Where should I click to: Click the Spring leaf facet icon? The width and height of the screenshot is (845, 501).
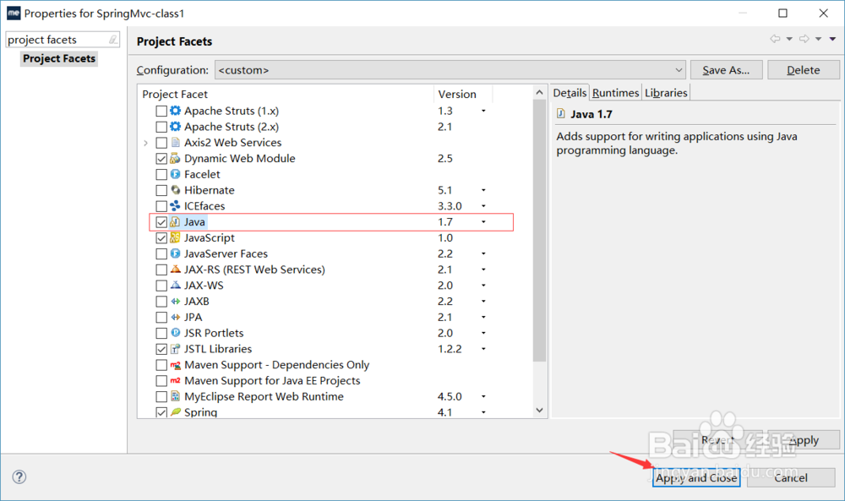176,412
